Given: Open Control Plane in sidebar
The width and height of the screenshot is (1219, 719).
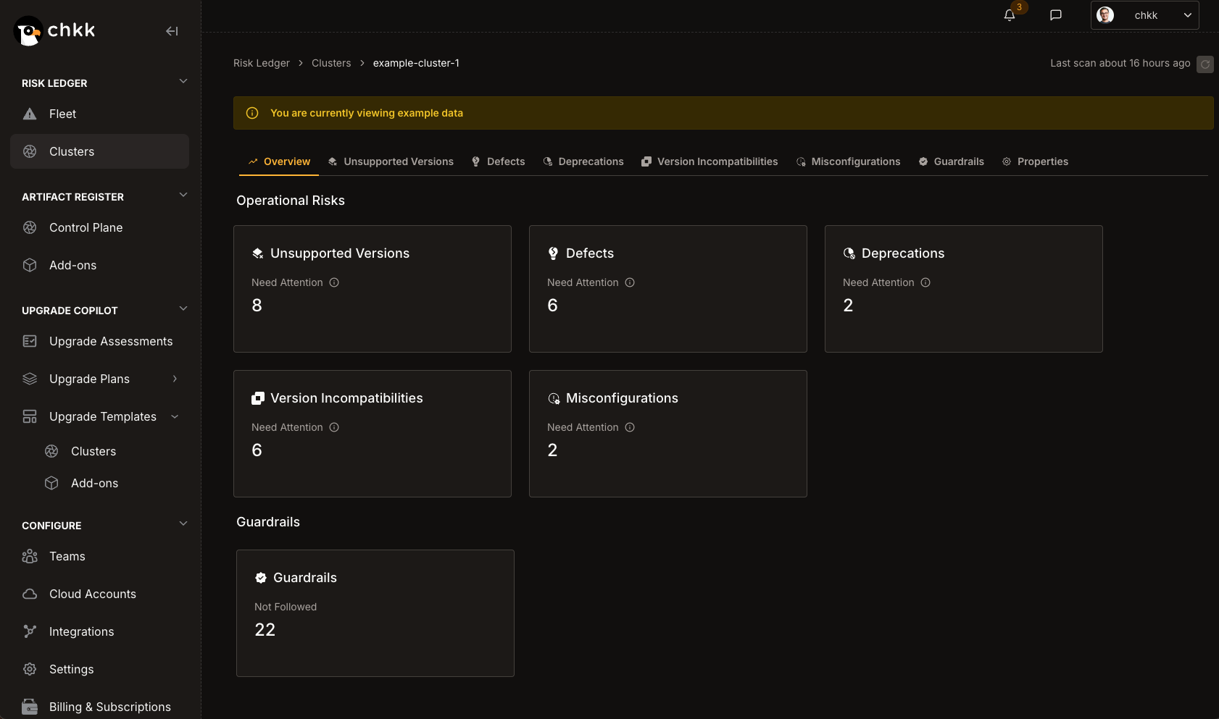Looking at the screenshot, I should [x=100, y=227].
